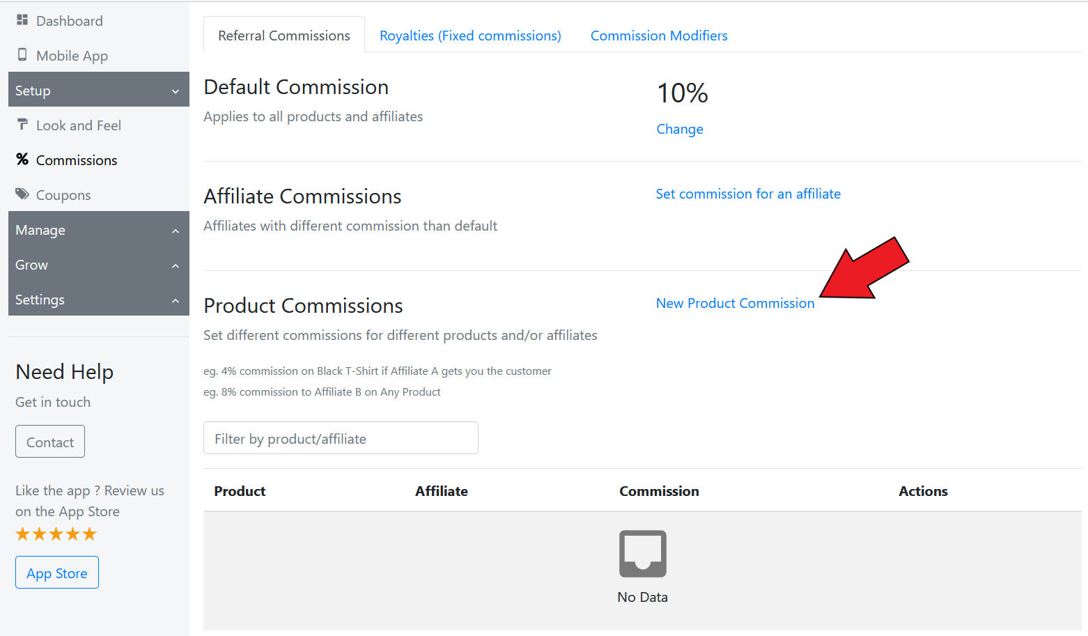Click the Look and Feel paint roller icon
Image resolution: width=1088 pixels, height=636 pixels.
click(x=22, y=125)
